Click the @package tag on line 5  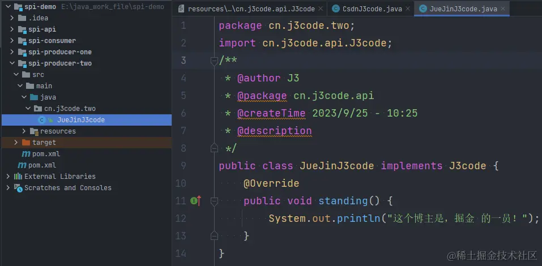(x=262, y=96)
